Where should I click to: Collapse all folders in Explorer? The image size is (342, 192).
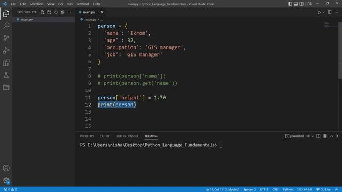coord(63,12)
